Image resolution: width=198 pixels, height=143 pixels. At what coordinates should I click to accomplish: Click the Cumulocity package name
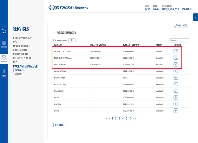click(59, 91)
